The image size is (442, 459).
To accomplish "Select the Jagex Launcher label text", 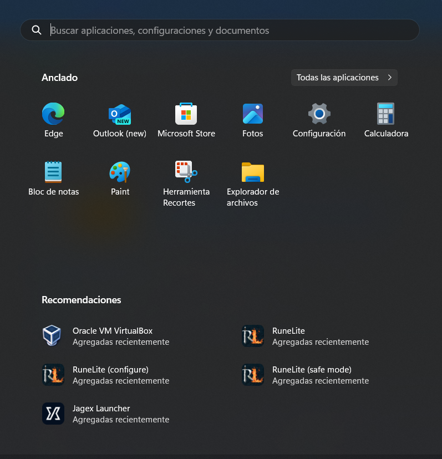I will coord(101,409).
